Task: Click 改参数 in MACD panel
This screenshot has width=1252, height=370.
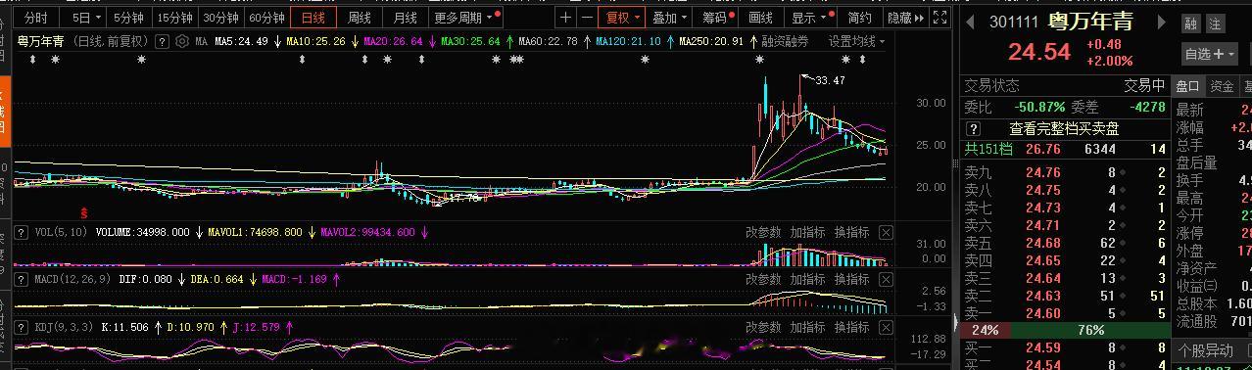Action: tap(763, 279)
